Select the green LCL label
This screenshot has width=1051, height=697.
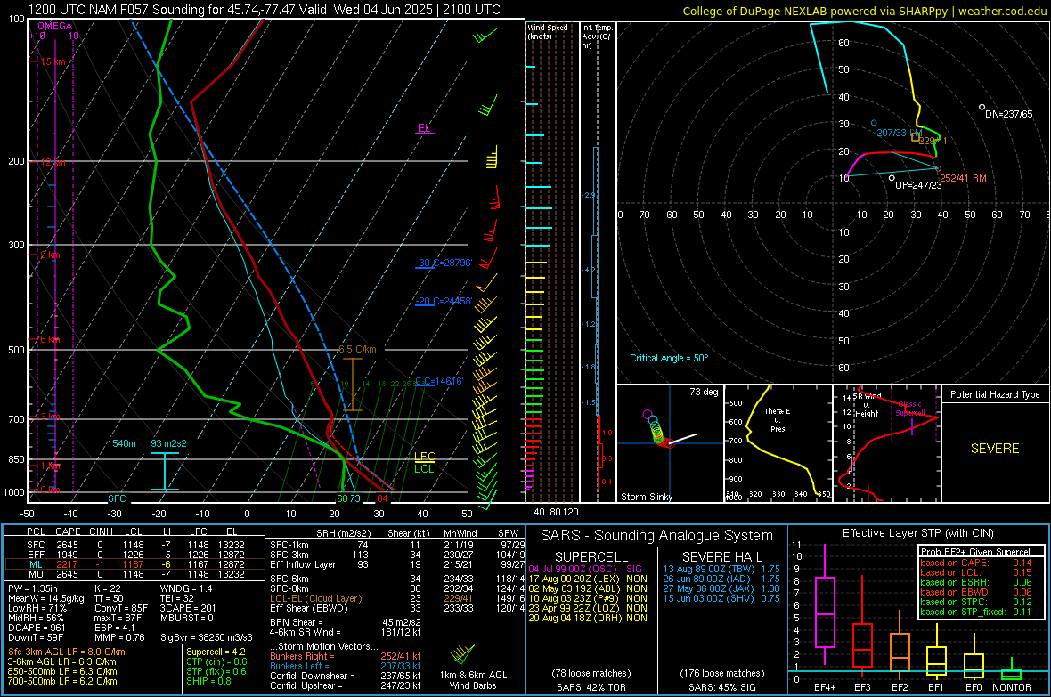coord(424,468)
